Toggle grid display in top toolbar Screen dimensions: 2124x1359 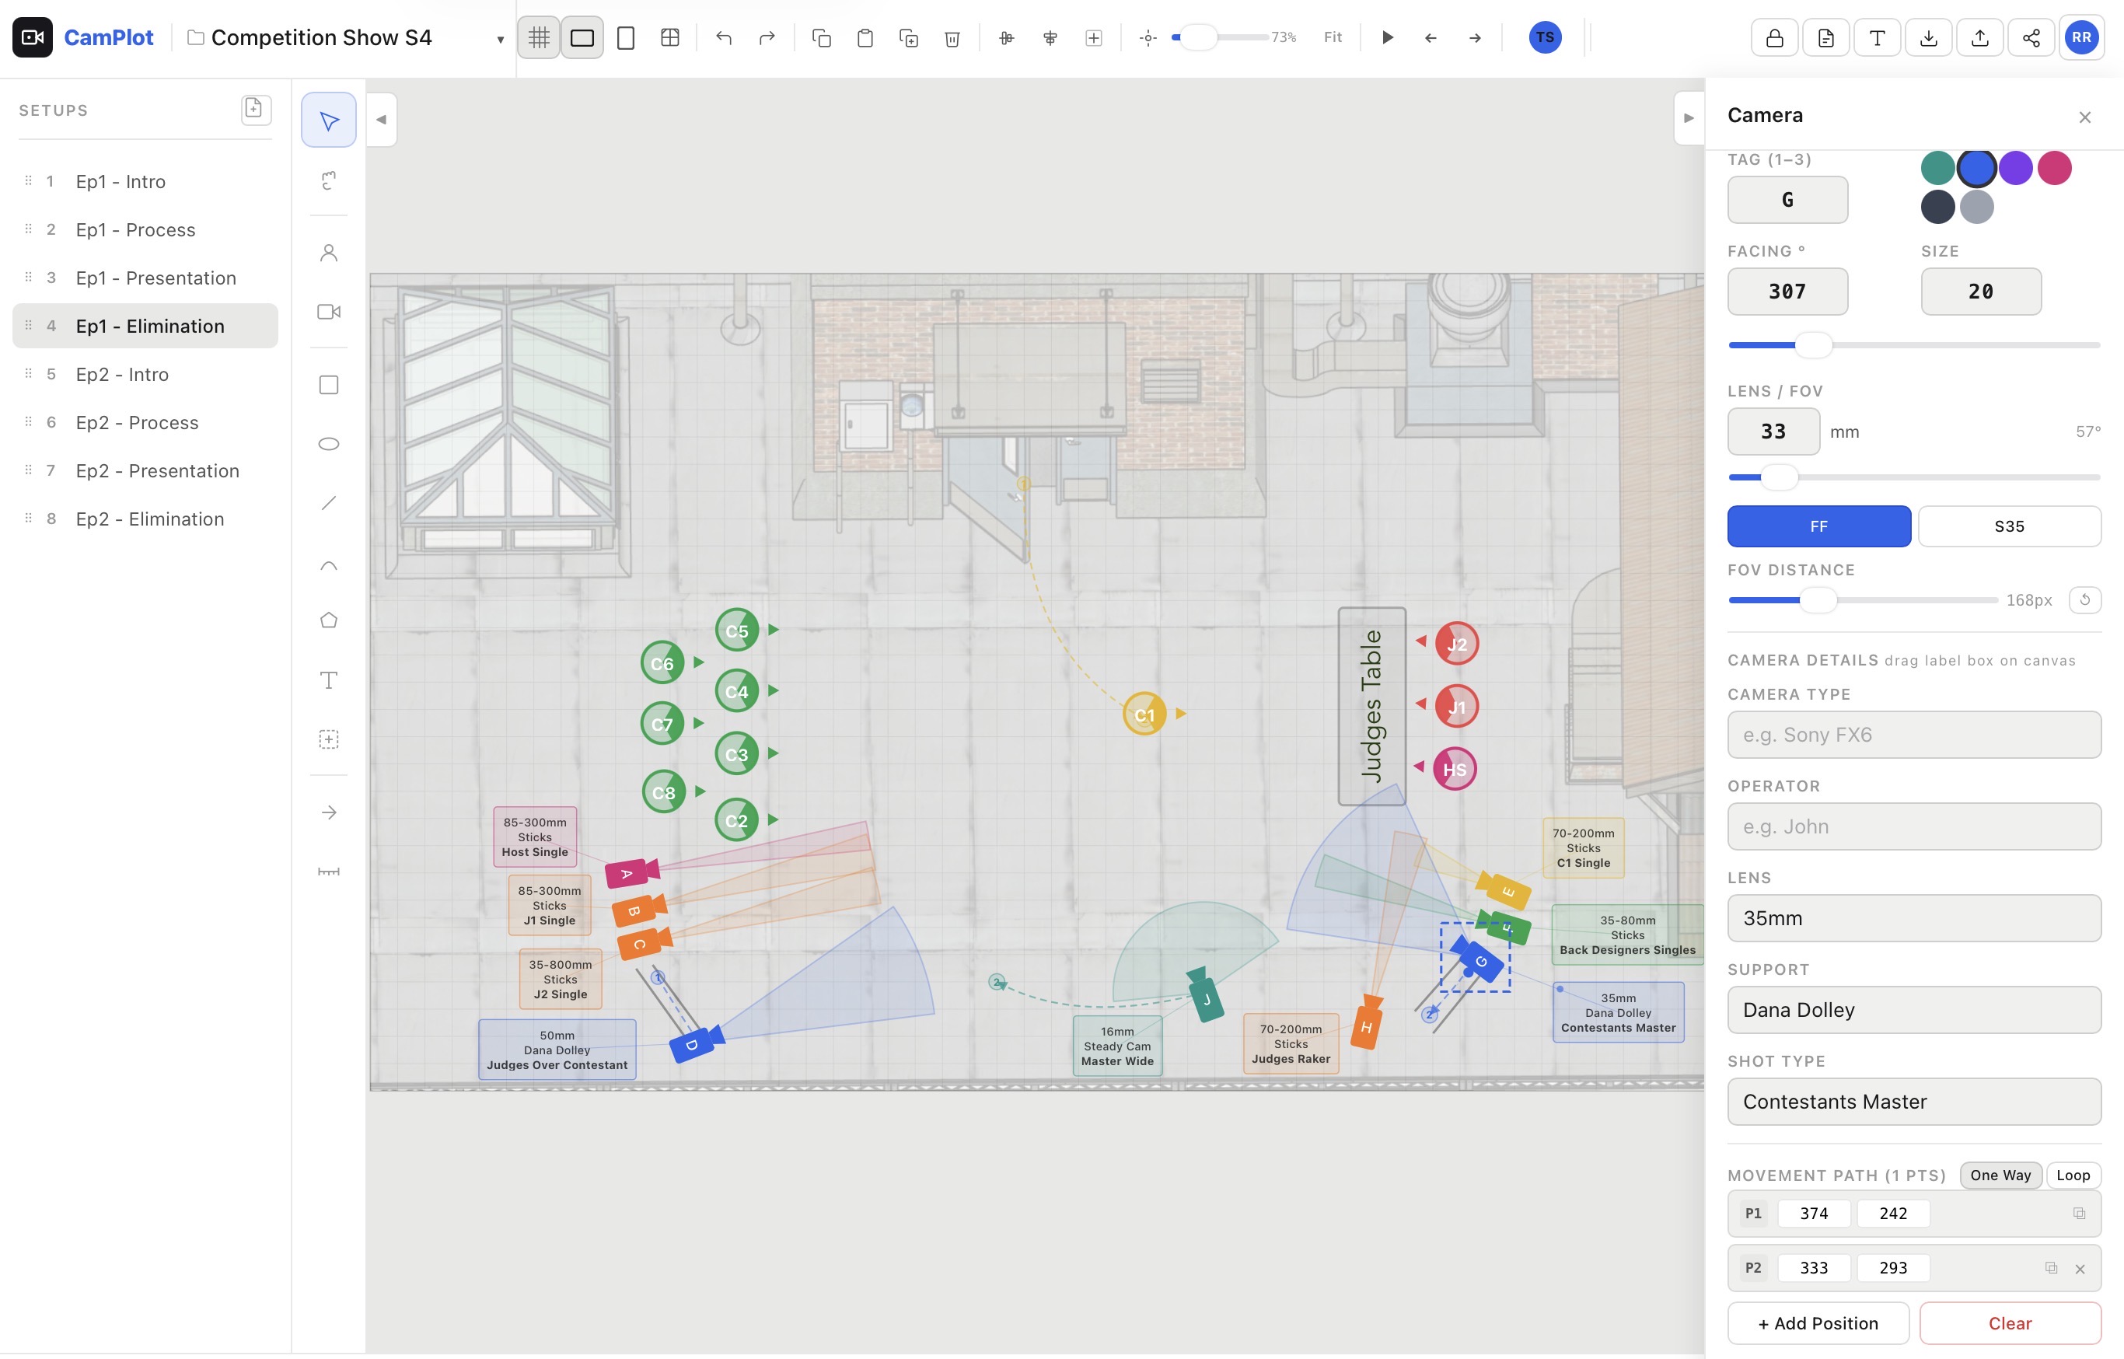pyautogui.click(x=538, y=37)
